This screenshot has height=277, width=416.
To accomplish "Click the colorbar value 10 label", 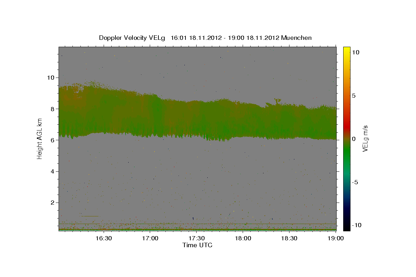I will 356,52.
